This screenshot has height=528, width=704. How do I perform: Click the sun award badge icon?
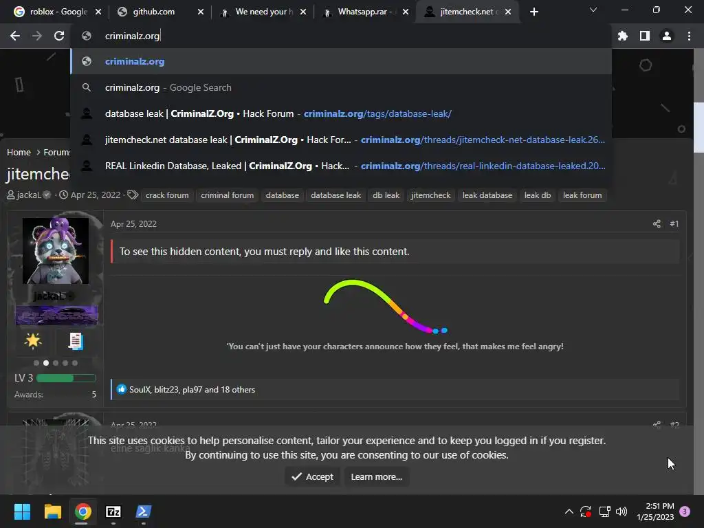[x=33, y=341]
